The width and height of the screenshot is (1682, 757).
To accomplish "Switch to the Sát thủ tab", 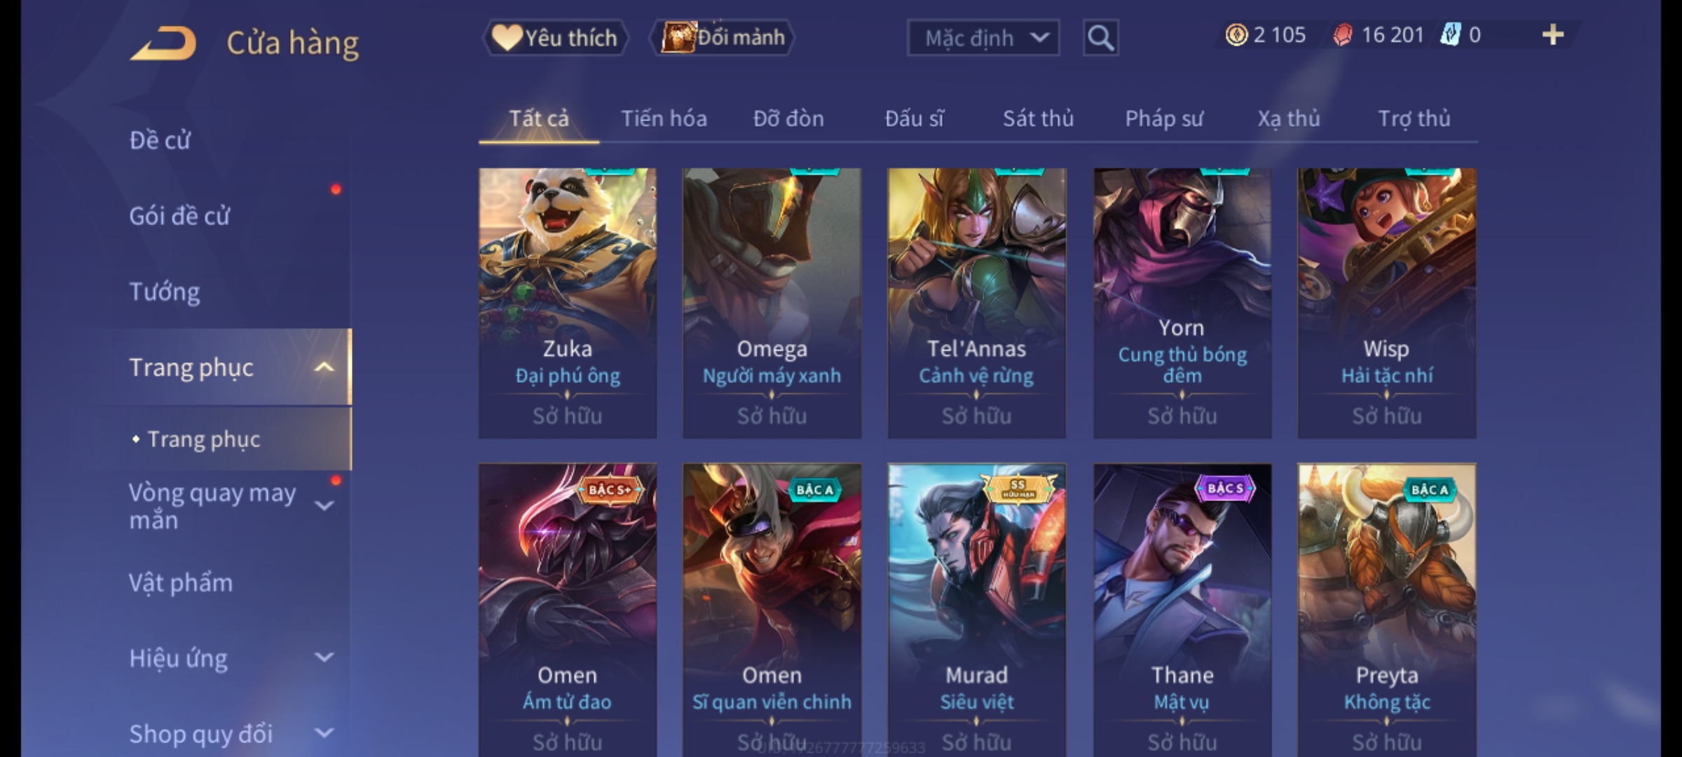I will click(1038, 118).
